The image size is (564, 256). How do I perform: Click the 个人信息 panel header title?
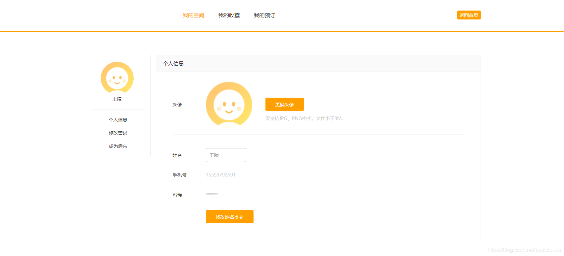[173, 63]
